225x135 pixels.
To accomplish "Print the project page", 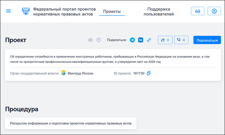I will [x=90, y=40].
